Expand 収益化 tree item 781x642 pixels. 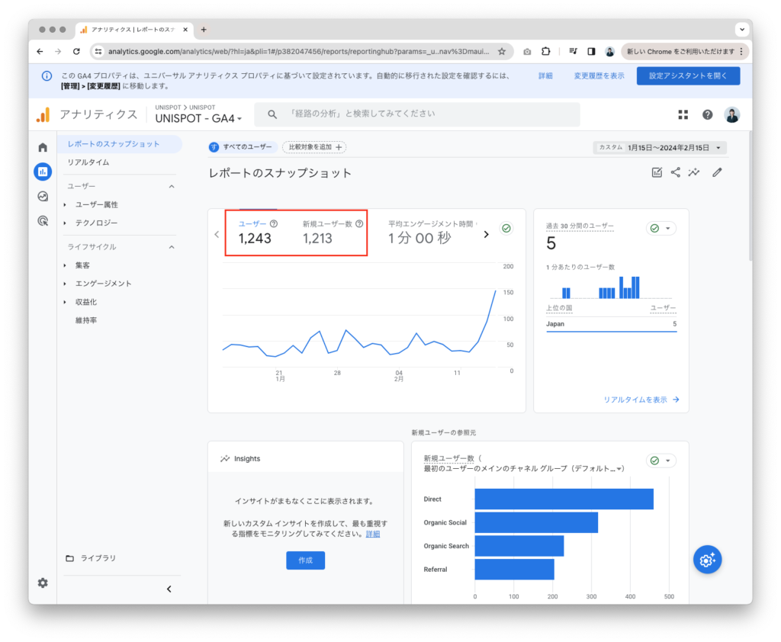pos(65,303)
